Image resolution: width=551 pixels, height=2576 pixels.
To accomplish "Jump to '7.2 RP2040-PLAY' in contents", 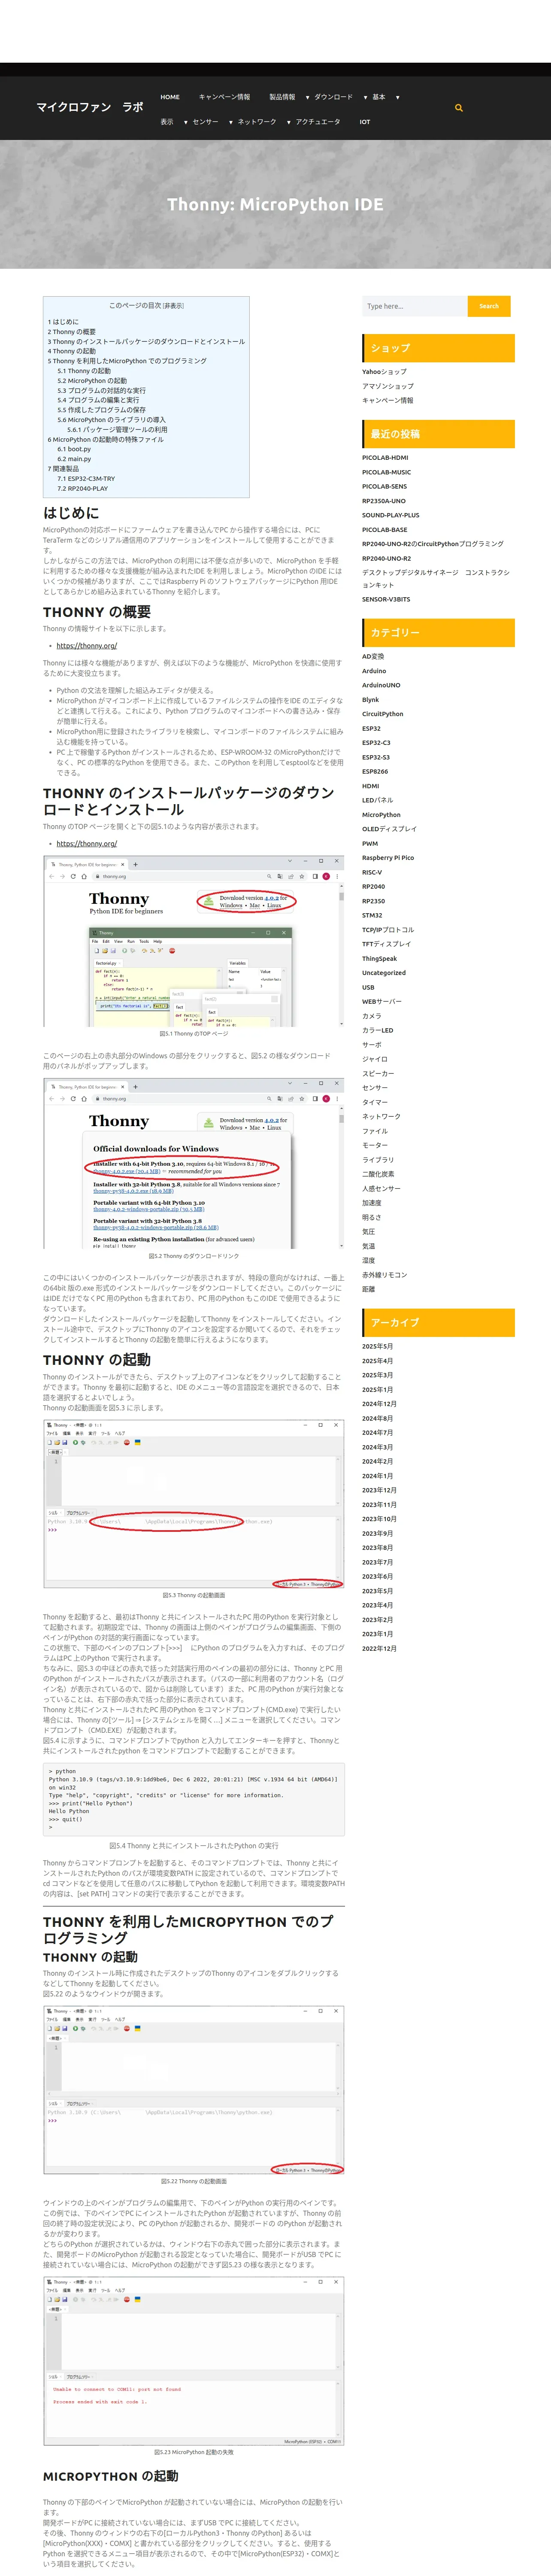I will [x=82, y=489].
